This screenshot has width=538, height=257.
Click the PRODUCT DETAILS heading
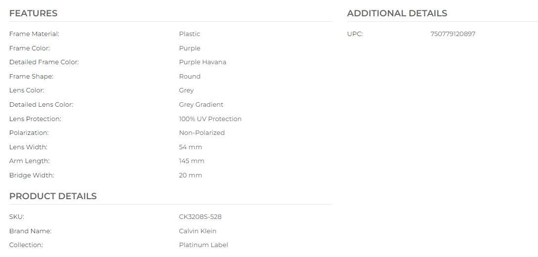[53, 196]
